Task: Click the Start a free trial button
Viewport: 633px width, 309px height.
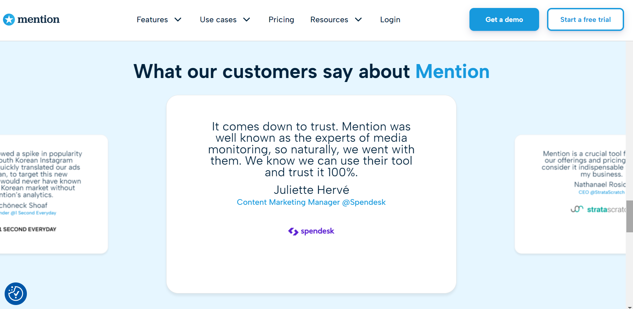Action: (585, 20)
